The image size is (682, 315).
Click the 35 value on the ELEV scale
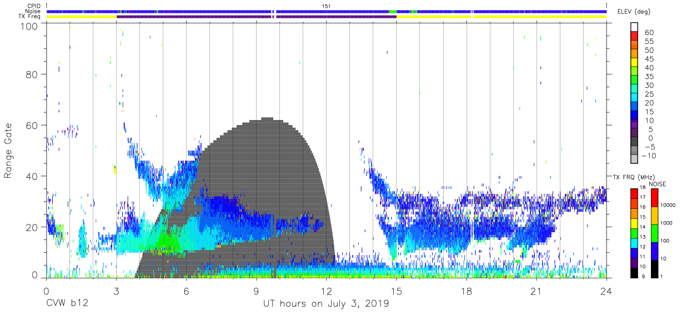(x=649, y=77)
